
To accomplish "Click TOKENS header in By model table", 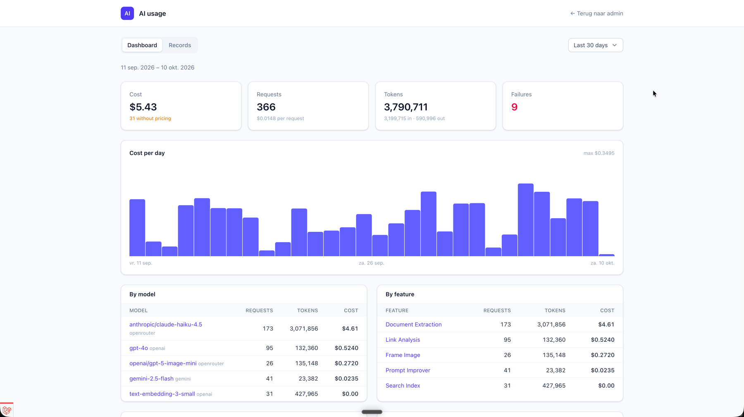I will pos(308,310).
